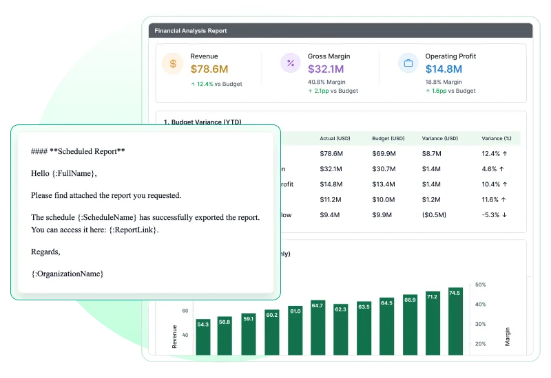The image size is (551, 378).
Task: Click the -5.3% variance cell
Action: pyautogui.click(x=494, y=215)
